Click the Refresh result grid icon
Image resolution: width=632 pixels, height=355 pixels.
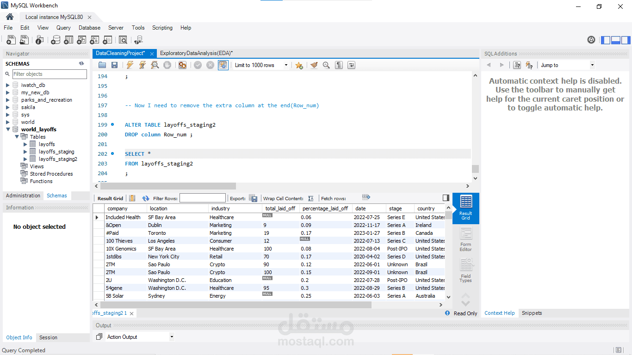(146, 198)
